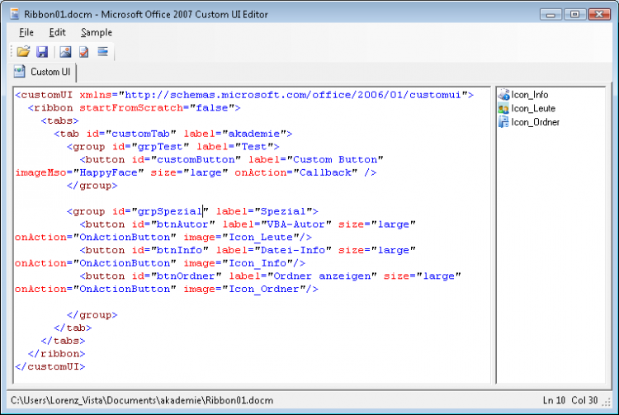Click the Insert Icons picture button
This screenshot has width=619, height=415.
[x=65, y=52]
